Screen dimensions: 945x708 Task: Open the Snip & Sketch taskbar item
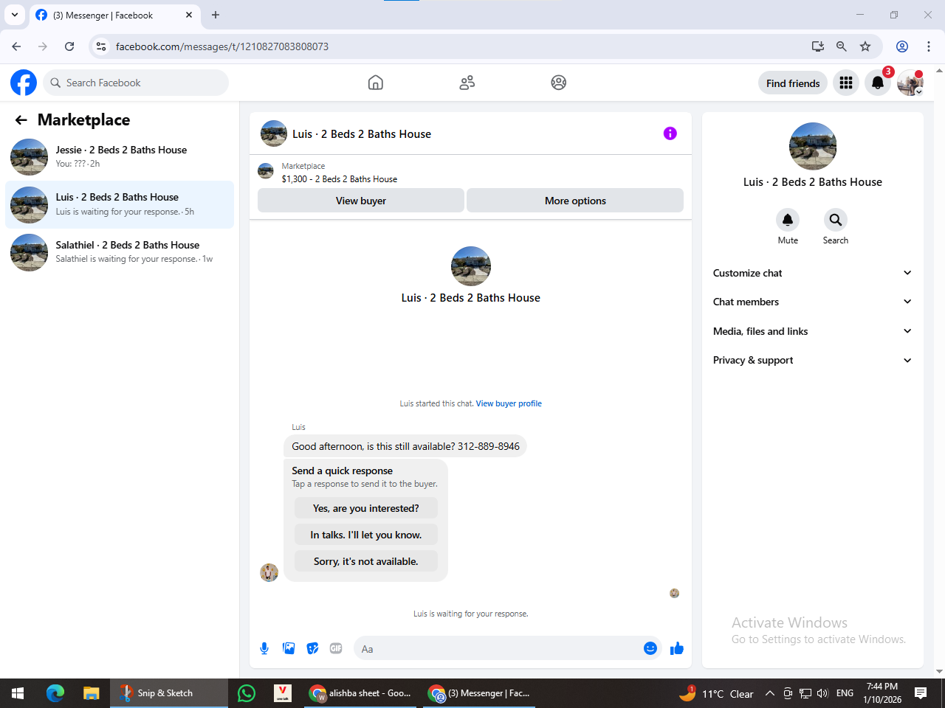point(169,693)
